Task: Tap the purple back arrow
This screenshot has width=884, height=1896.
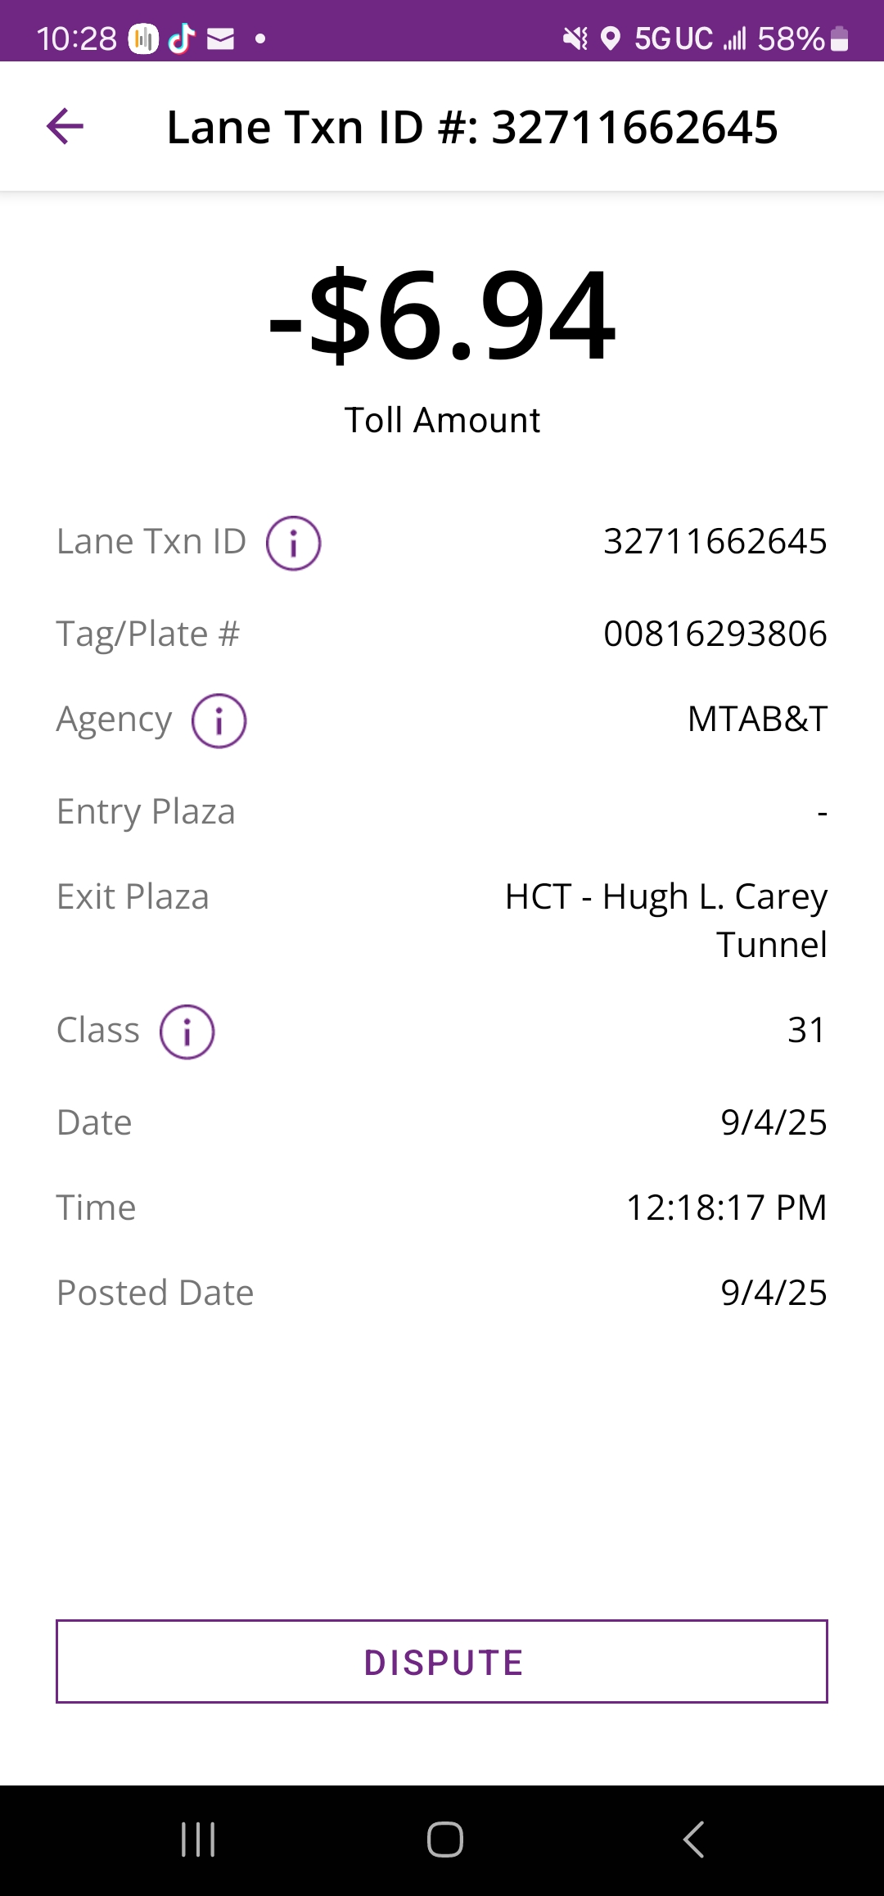Action: (65, 127)
